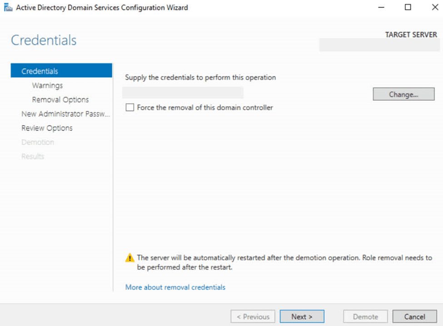Maximize the wizard window

pos(408,7)
